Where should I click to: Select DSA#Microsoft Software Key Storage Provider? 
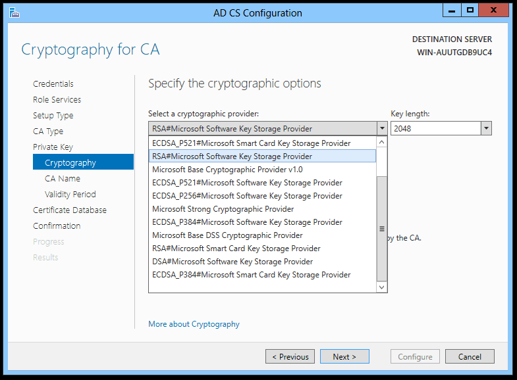pyautogui.click(x=232, y=262)
